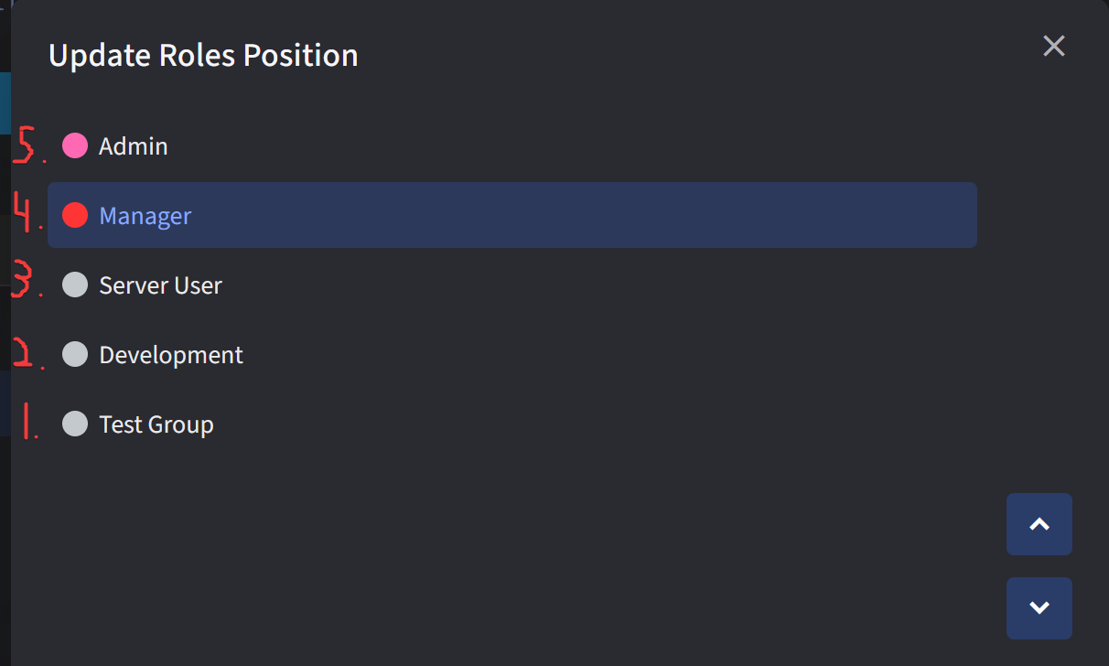Click the red handwritten number 1
The width and height of the screenshot is (1109, 666).
pos(27,421)
